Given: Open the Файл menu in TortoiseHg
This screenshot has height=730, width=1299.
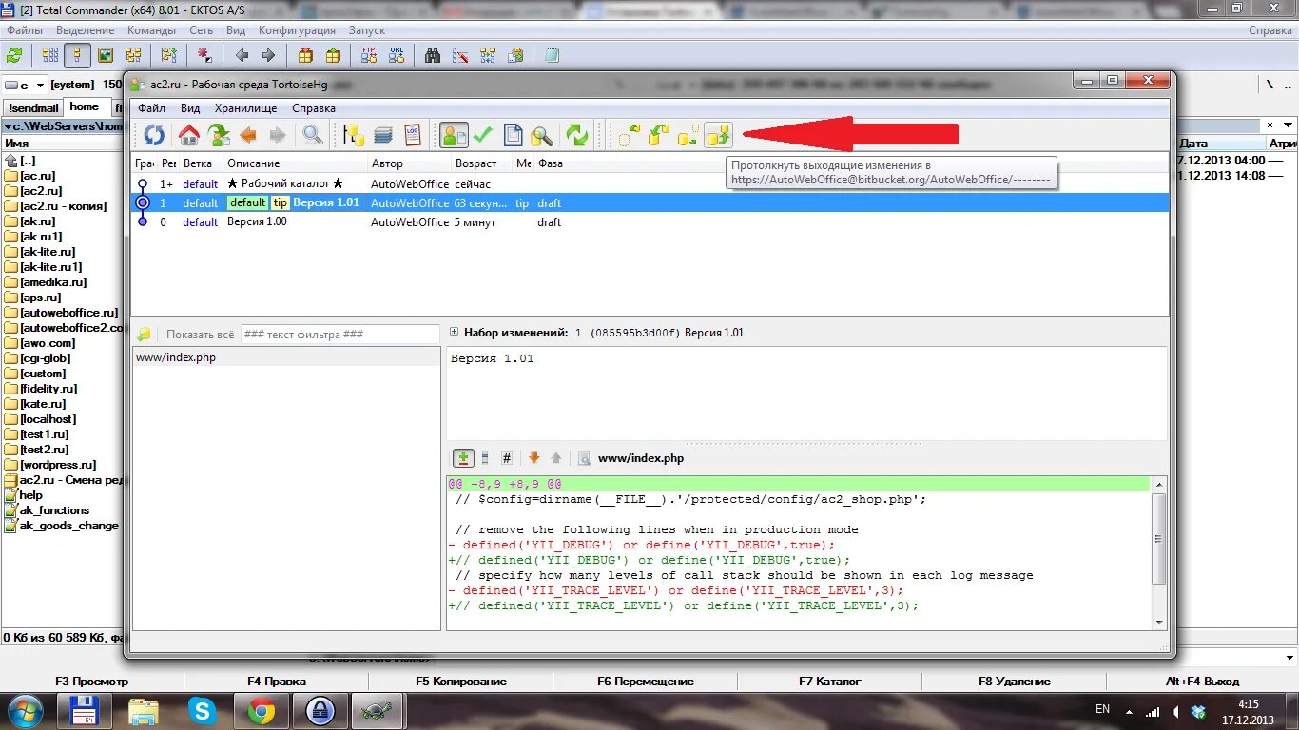Looking at the screenshot, I should 151,108.
